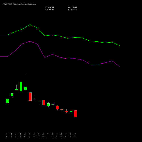Image resolution: width=142 pixels, height=142 pixels.
Task: Click the 05 Aug date axis label
Action: click(20, 135)
